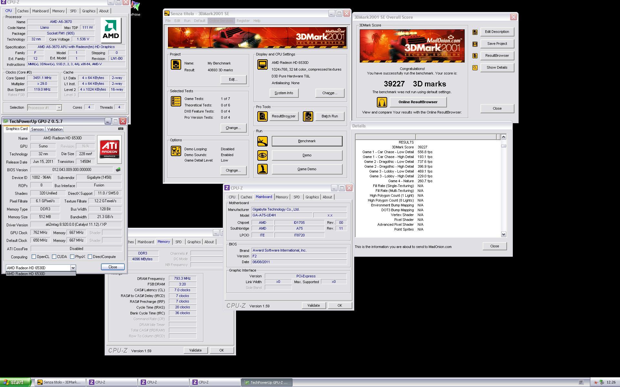
Task: Click the Core Speed field 3451.1 MHz
Action: coord(42,78)
